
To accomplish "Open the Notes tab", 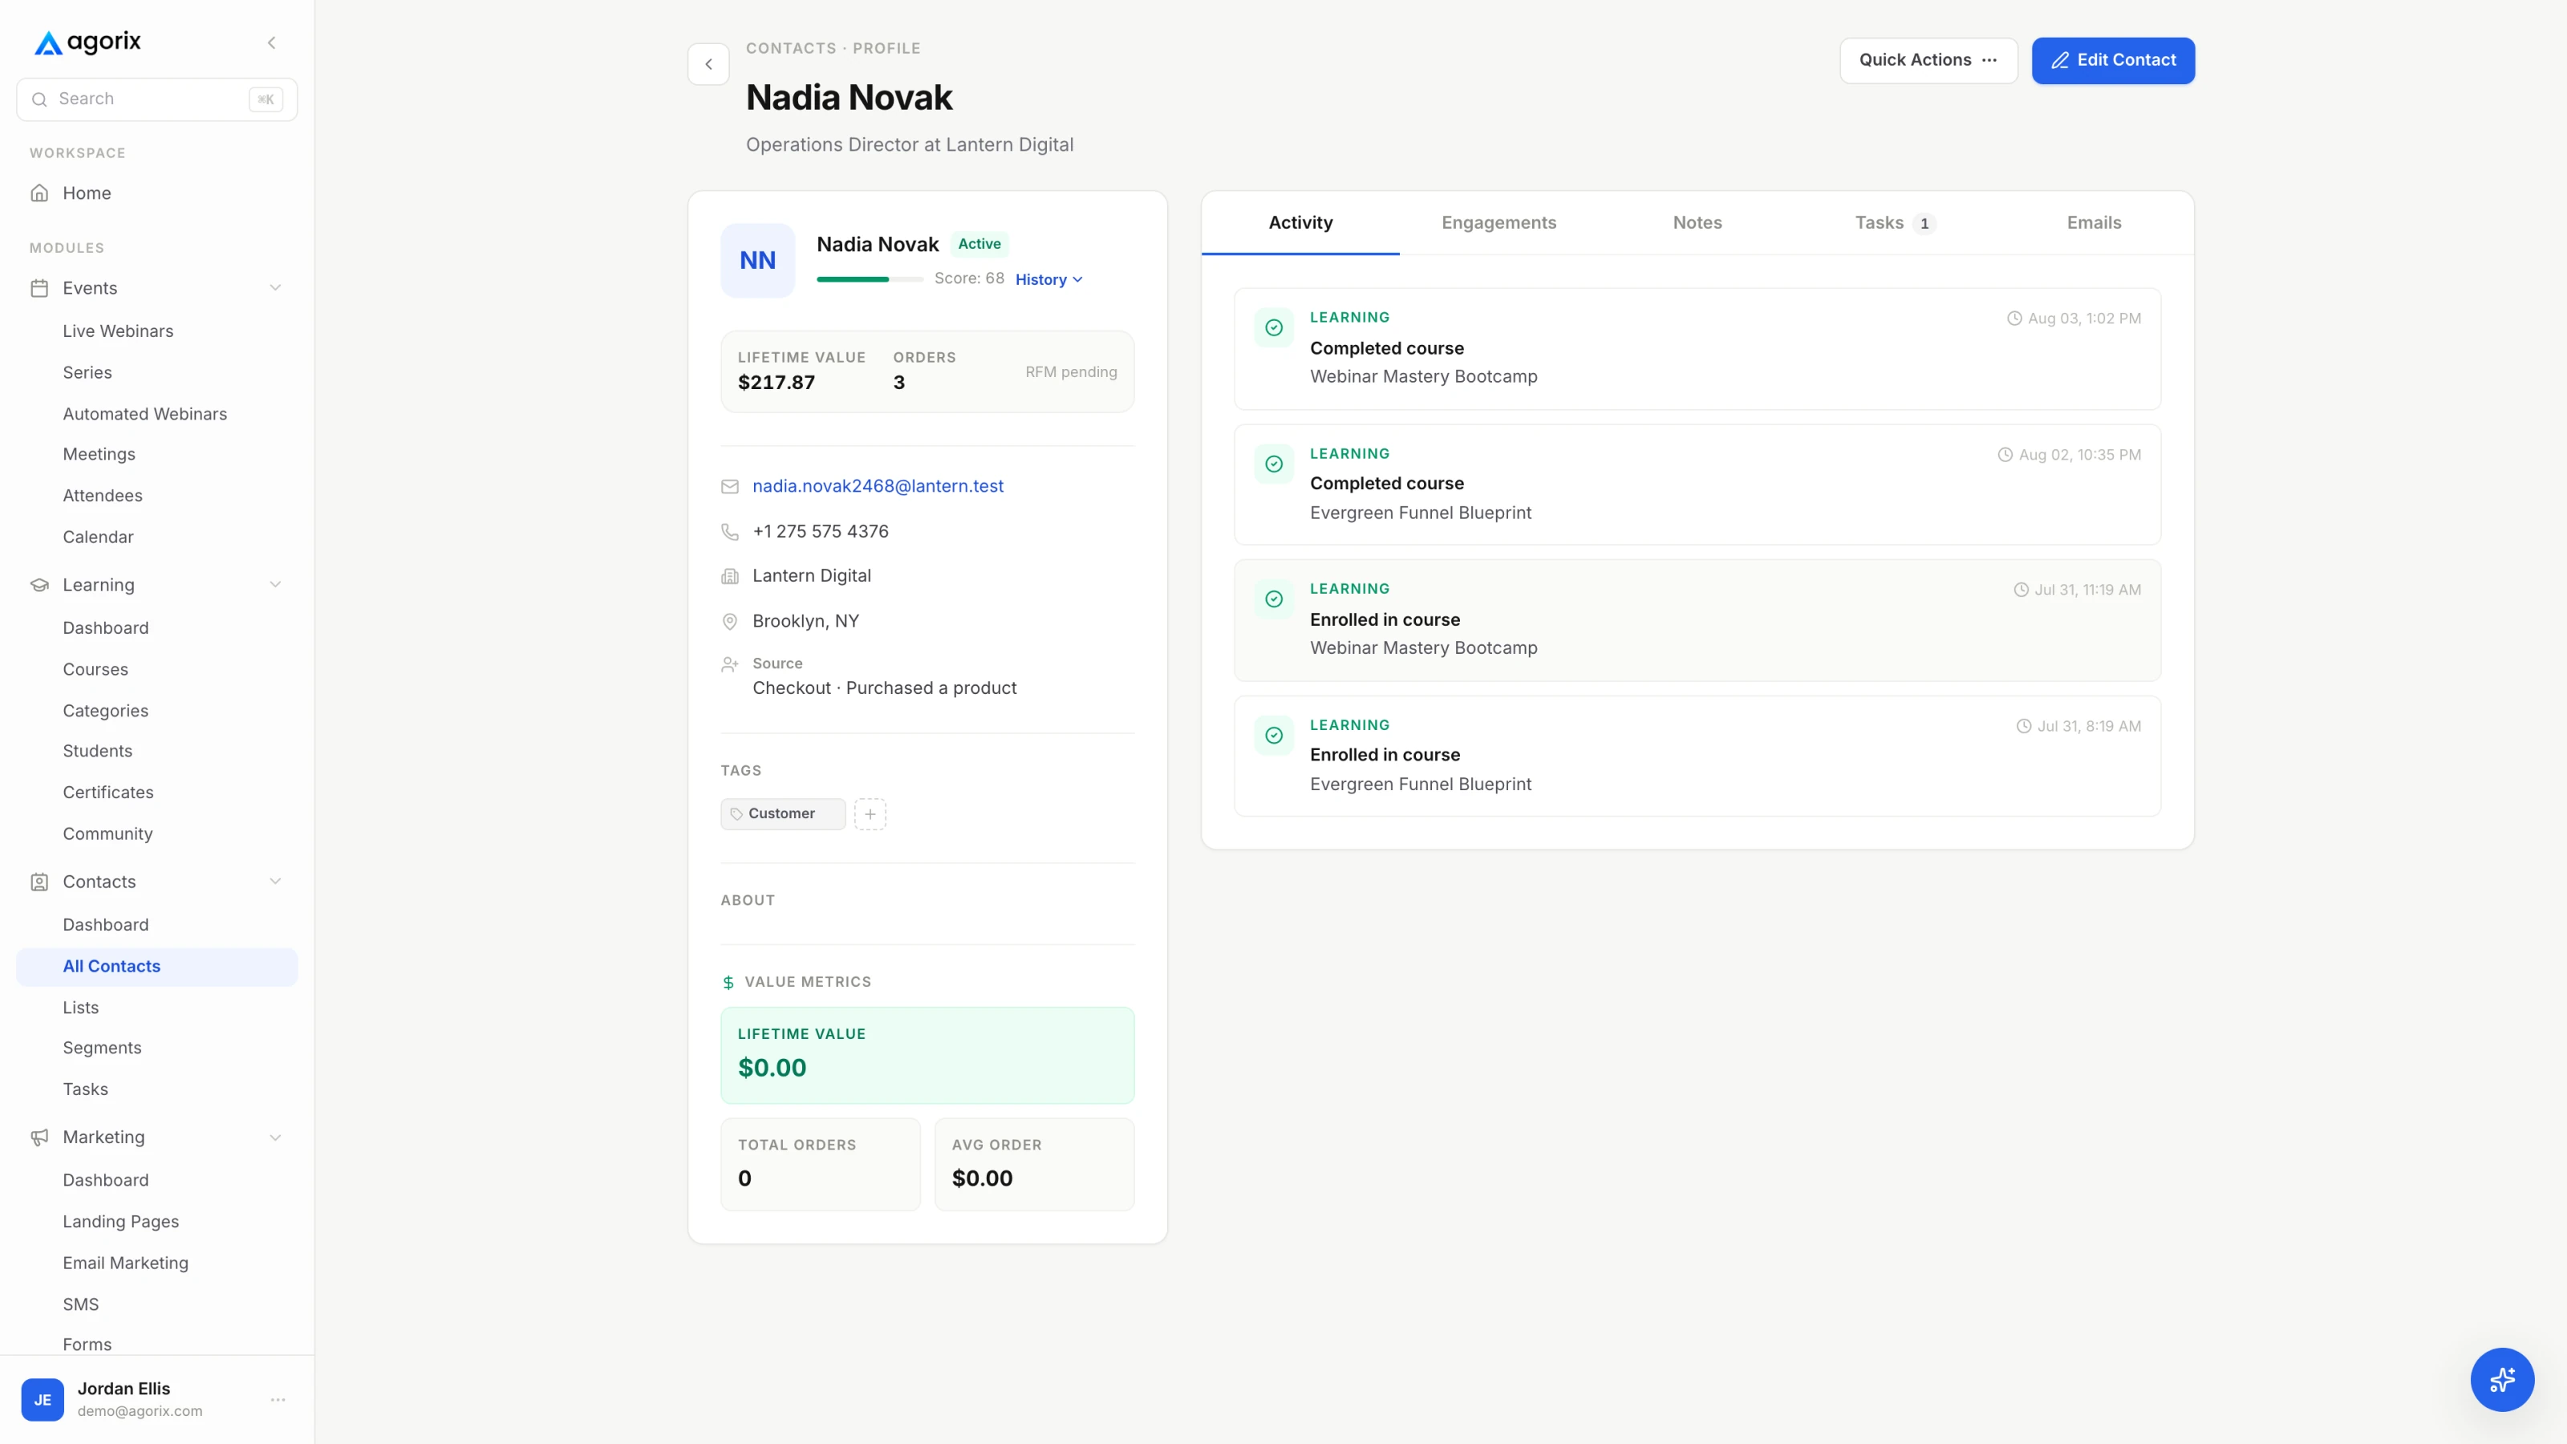I will tap(1697, 223).
